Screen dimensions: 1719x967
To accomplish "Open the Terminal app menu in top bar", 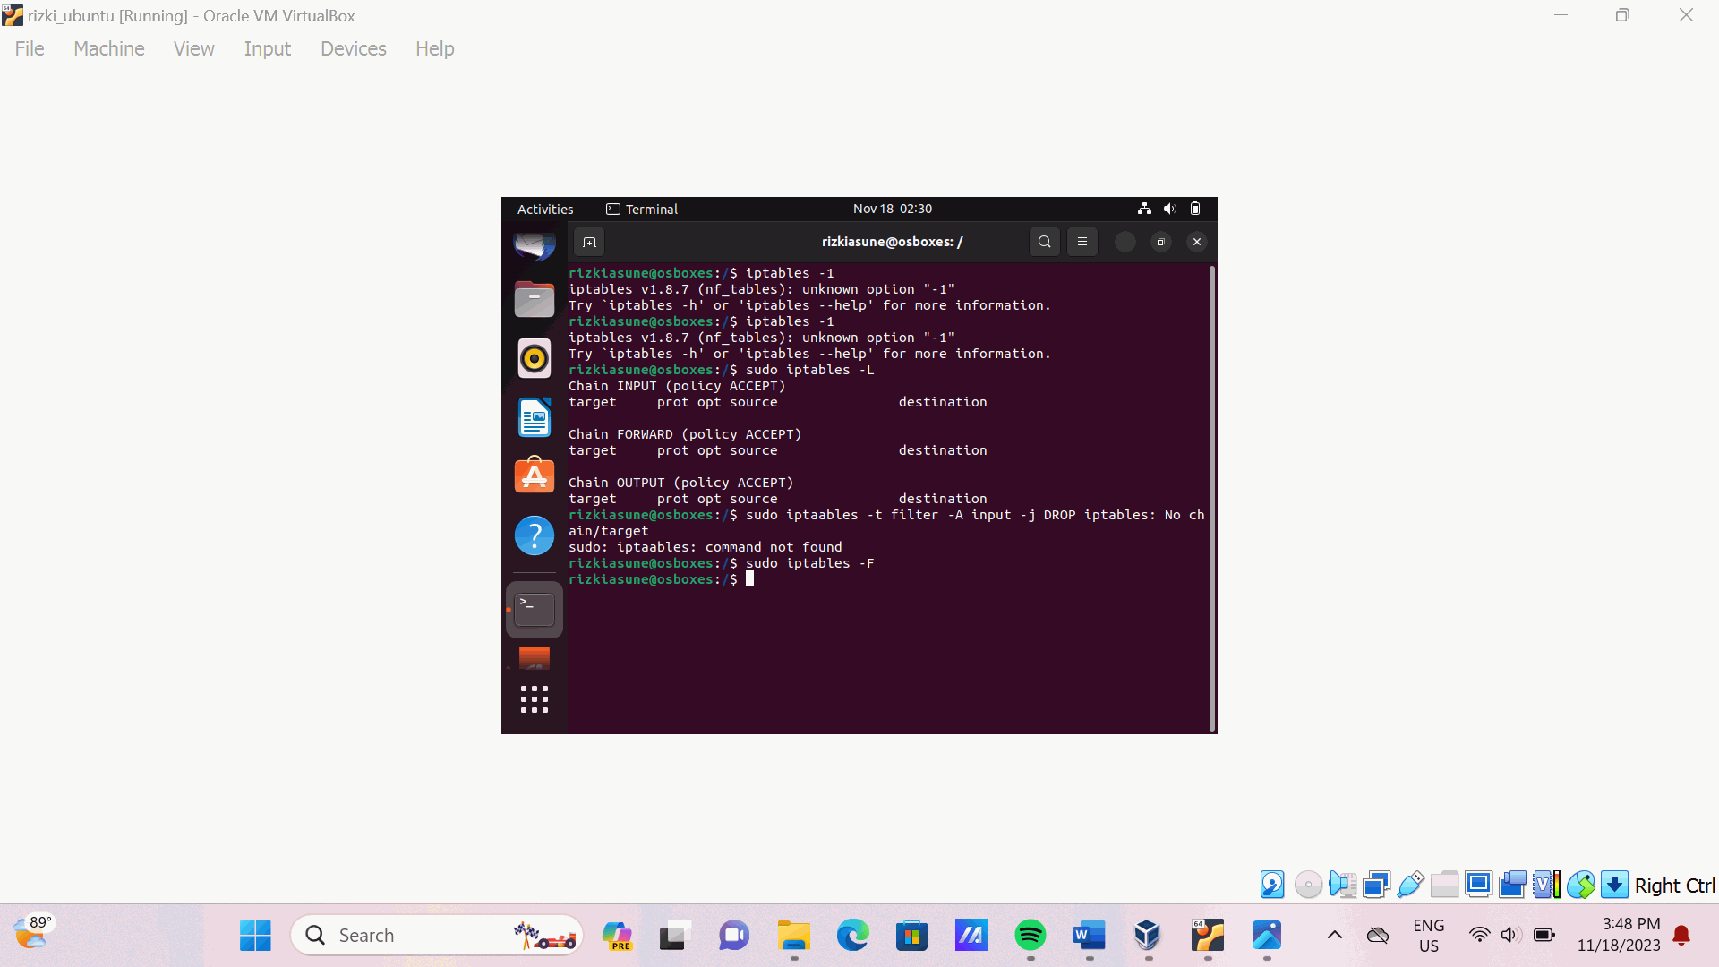I will 642,209.
